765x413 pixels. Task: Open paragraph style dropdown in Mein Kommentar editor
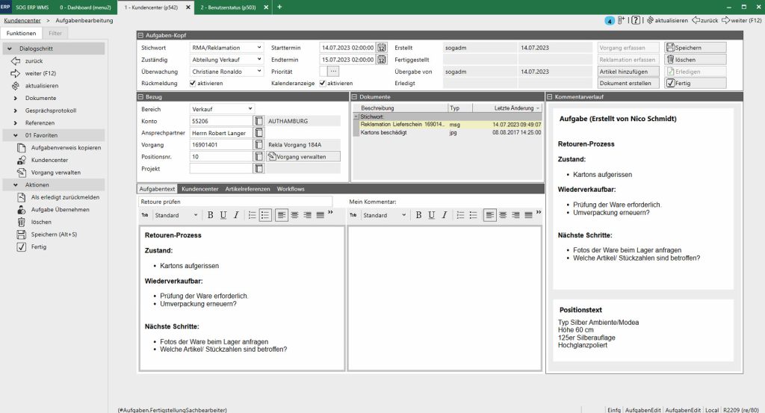[385, 215]
